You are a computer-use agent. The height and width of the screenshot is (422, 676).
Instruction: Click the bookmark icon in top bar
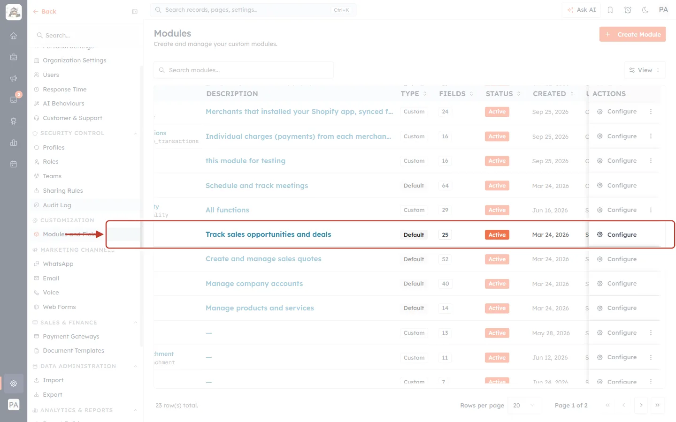coord(610,10)
